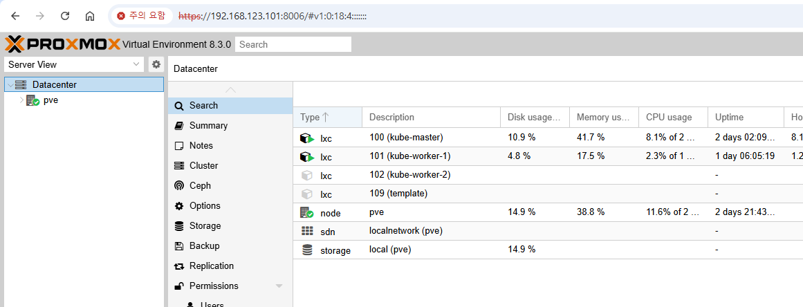803x307 pixels.
Task: Open the Notes menu item
Action: tap(230, 145)
